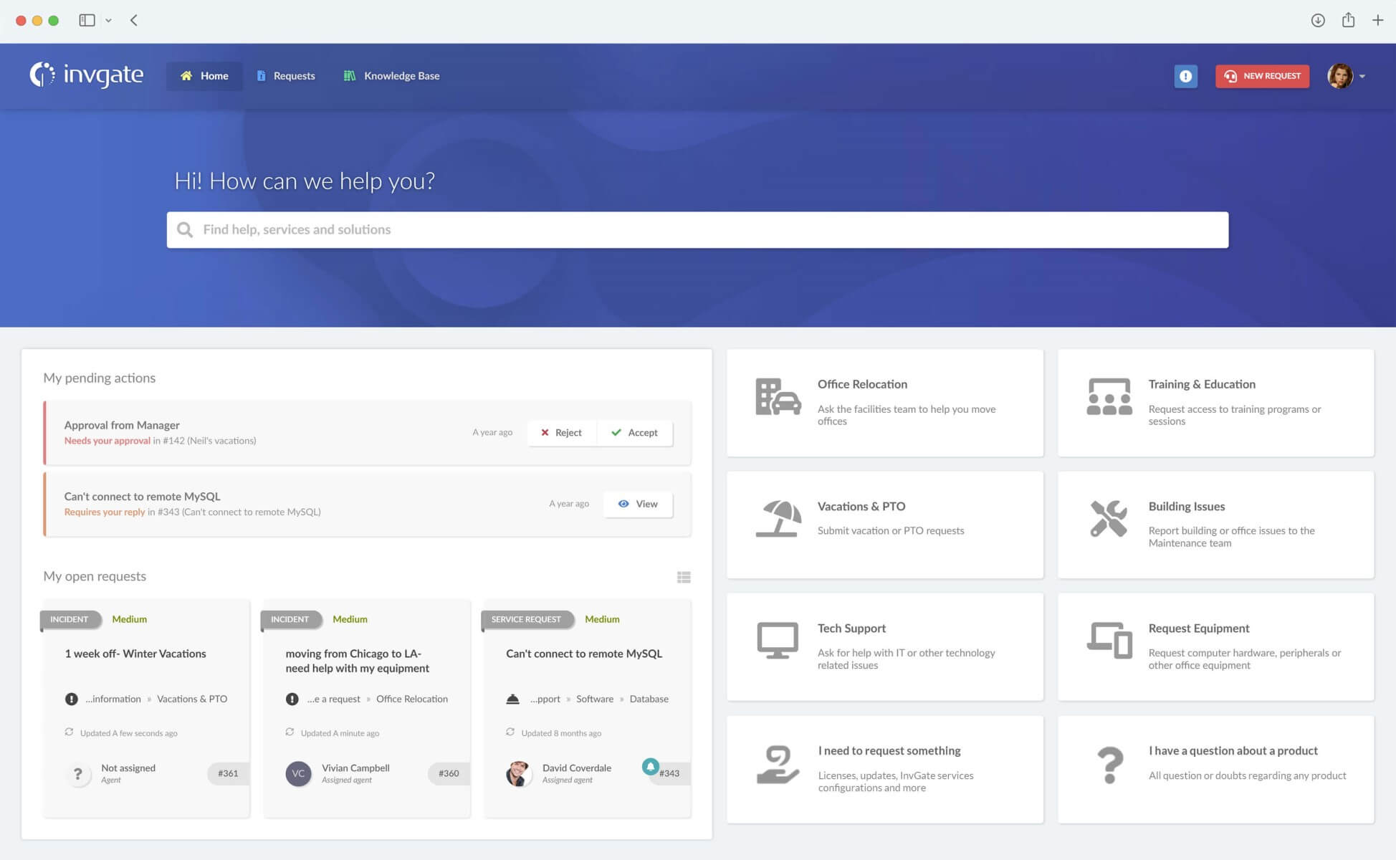Image resolution: width=1396 pixels, height=860 pixels.
Task: Toggle the open requests grid view layout
Action: [x=684, y=577]
